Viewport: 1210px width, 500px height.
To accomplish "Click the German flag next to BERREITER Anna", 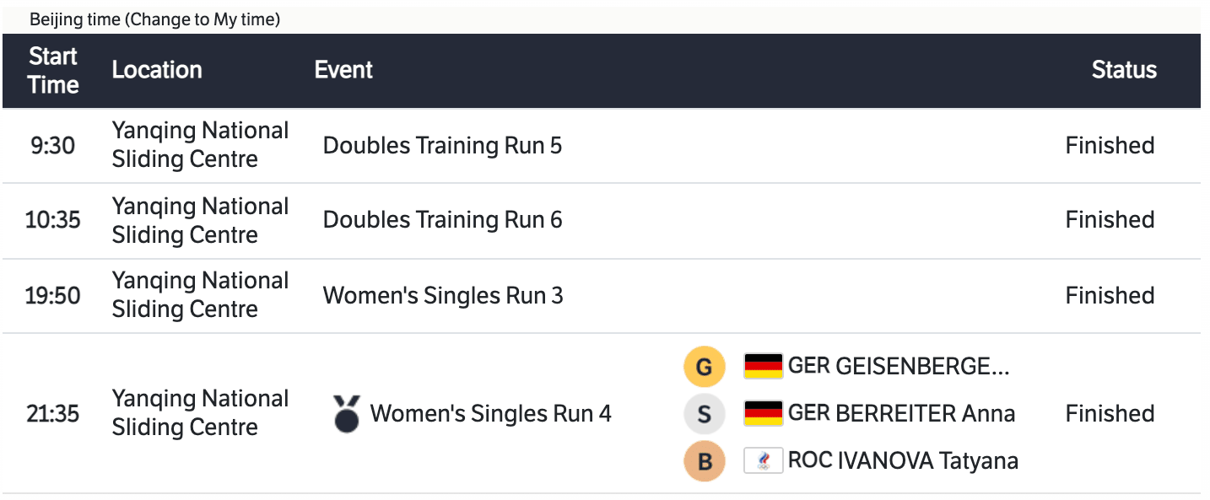I will 764,413.
